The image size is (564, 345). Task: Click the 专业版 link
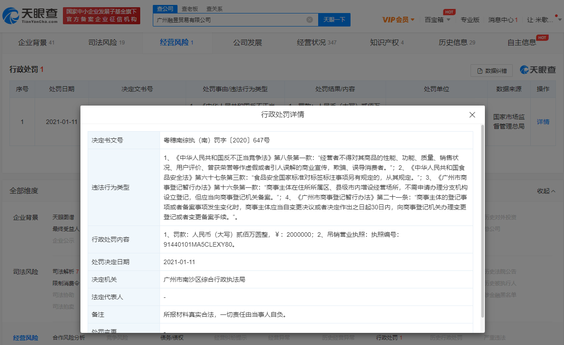(470, 20)
